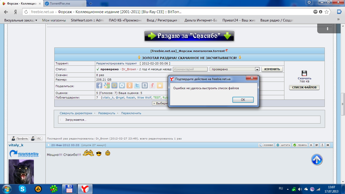
Task: Open the проверено status dropdown
Action: [x=257, y=69]
